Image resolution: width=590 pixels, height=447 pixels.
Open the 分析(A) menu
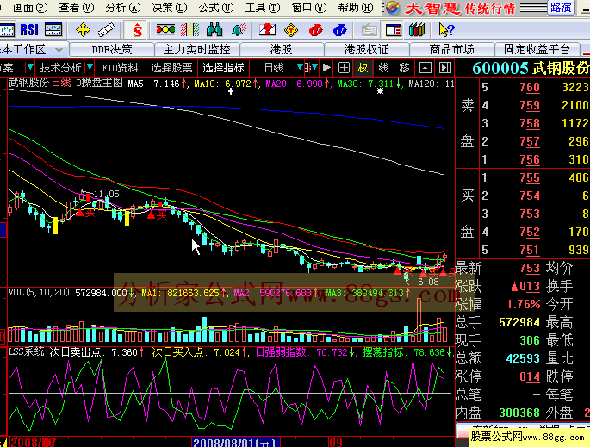(x=123, y=8)
